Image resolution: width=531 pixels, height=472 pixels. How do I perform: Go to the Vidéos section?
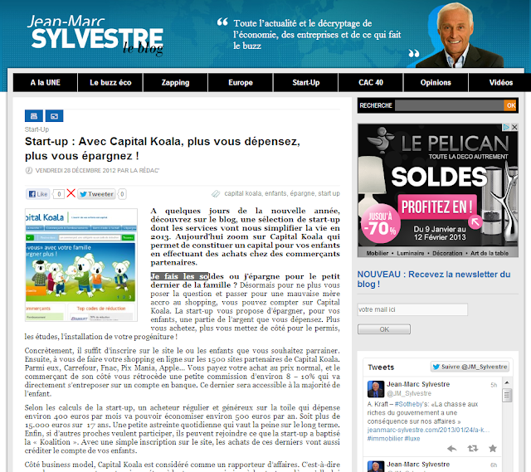(500, 83)
